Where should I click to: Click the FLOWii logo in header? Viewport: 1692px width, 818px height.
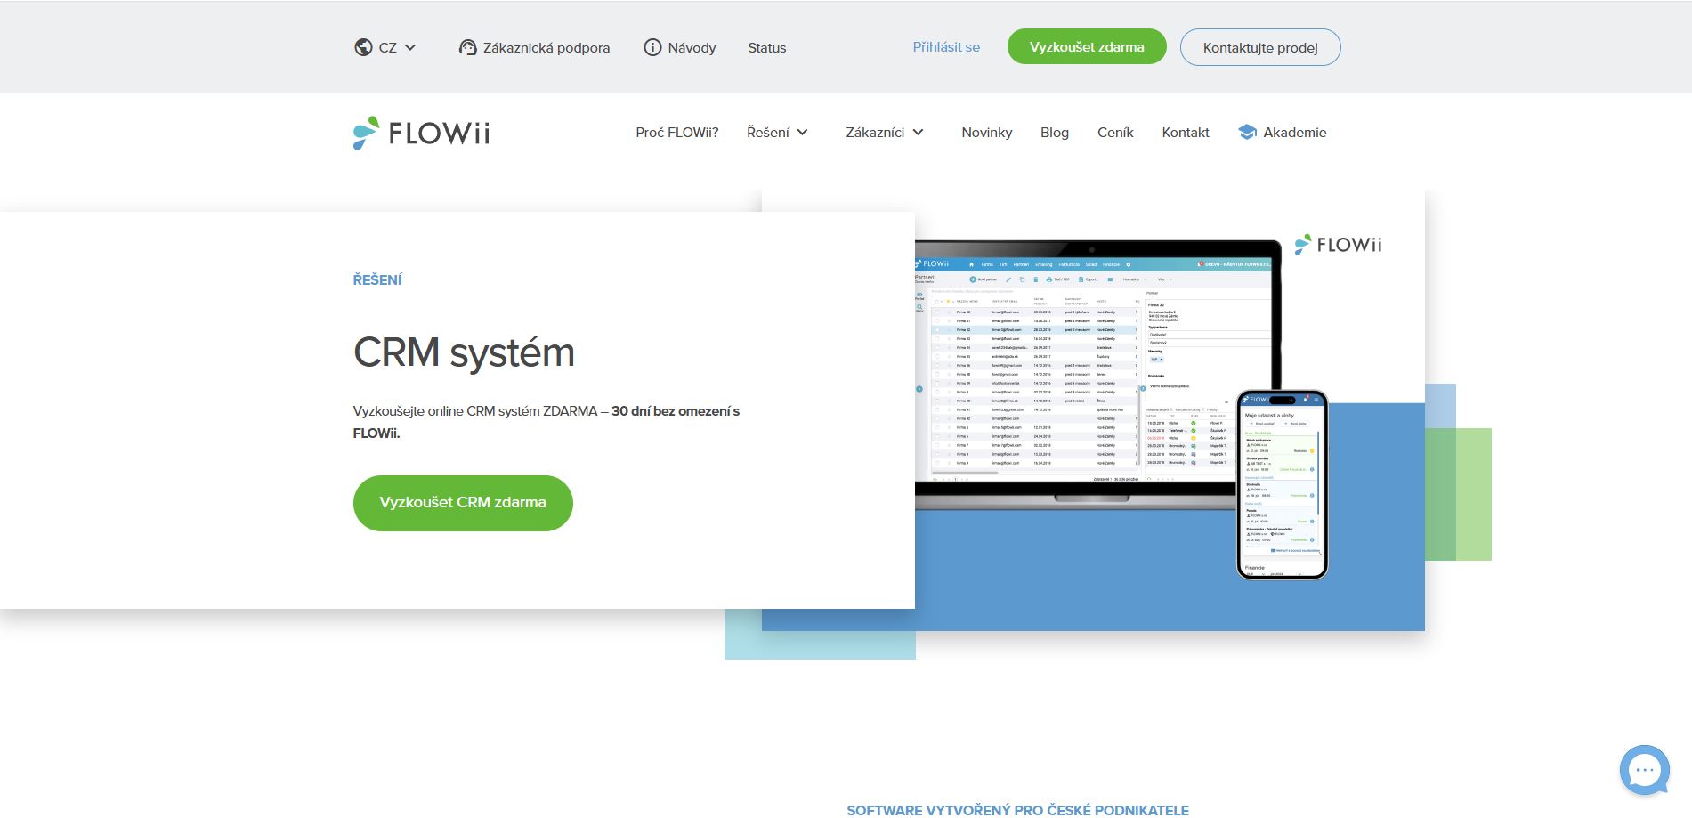(x=421, y=133)
